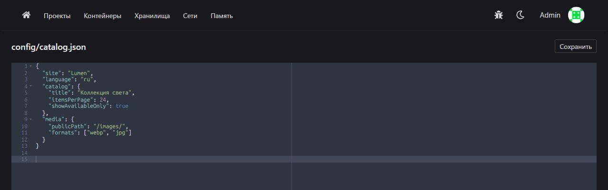
Task: Go to the Контейнеры section
Action: pos(103,16)
